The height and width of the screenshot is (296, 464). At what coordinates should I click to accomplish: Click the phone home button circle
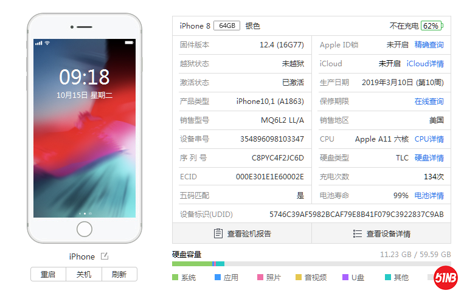(x=85, y=229)
